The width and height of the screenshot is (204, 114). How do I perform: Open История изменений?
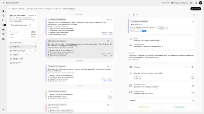click(139, 31)
